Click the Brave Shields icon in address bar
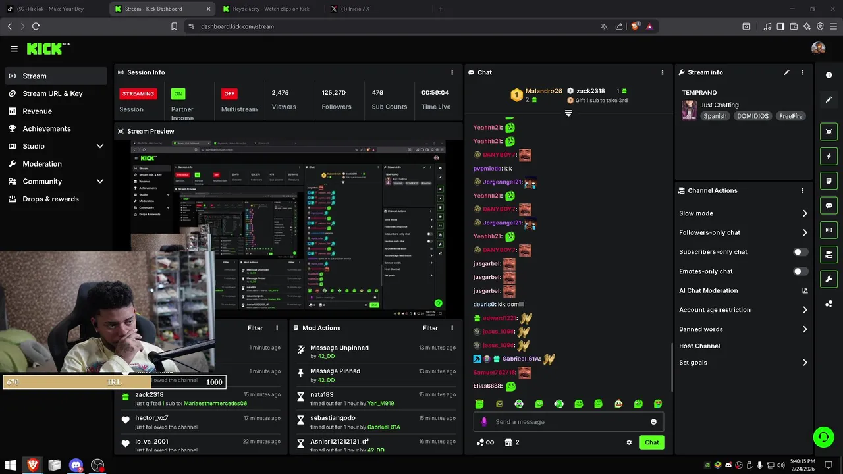 635,26
